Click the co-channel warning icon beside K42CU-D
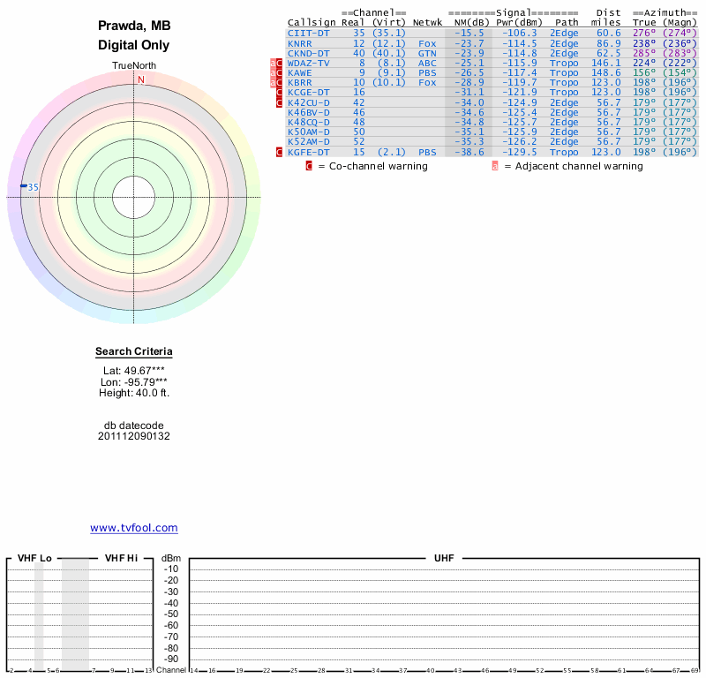706x678 pixels. click(280, 102)
